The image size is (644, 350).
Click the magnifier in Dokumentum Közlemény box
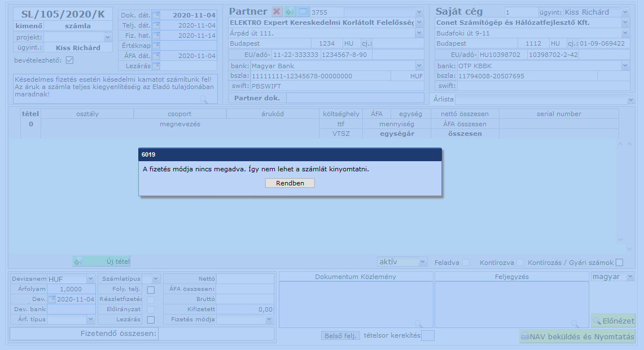click(418, 323)
